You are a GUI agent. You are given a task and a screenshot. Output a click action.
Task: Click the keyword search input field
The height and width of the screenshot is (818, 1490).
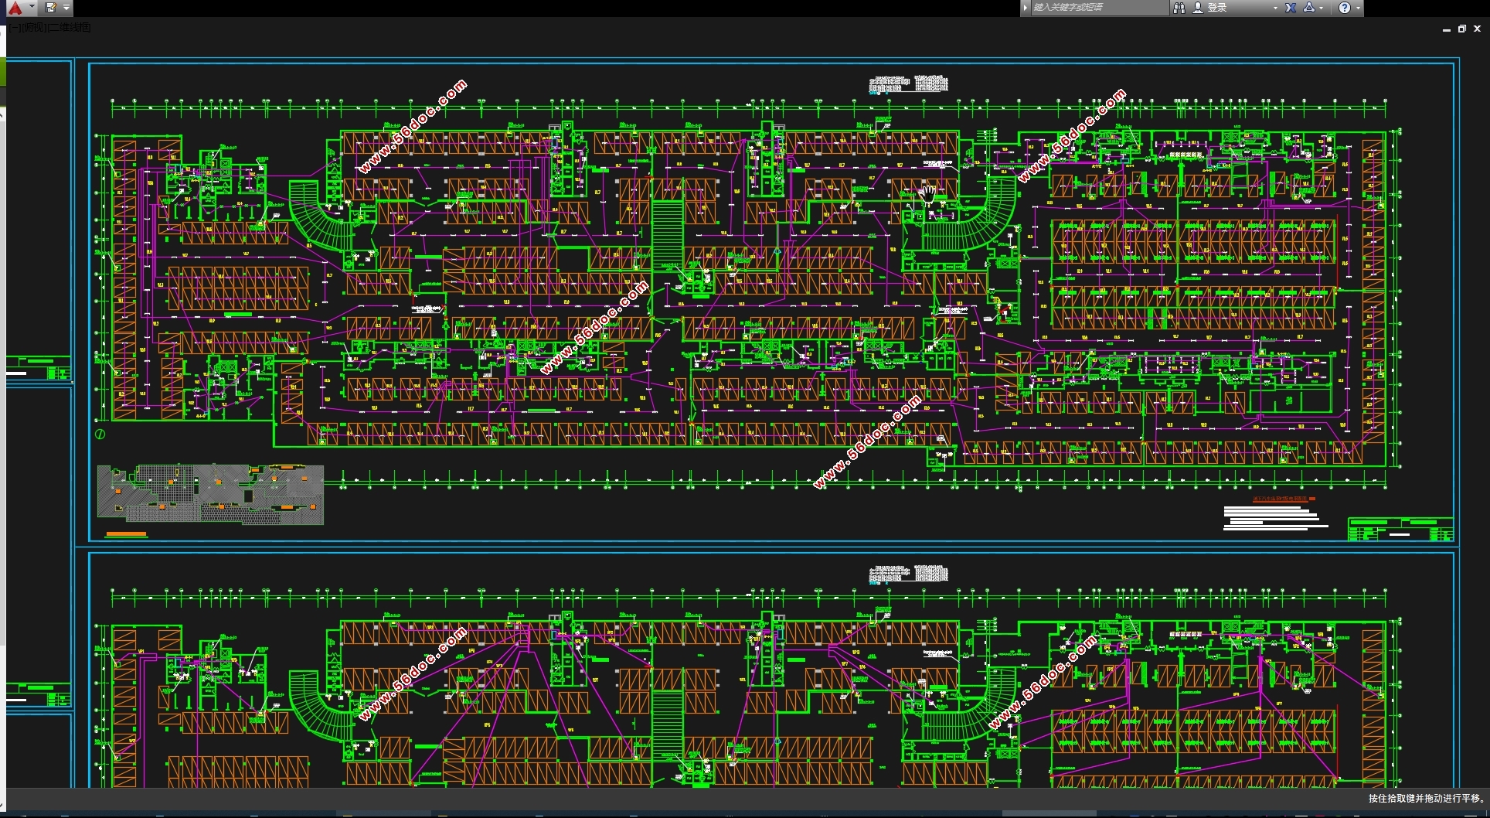point(1100,8)
